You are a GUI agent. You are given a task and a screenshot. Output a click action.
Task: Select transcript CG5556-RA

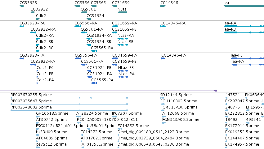point(86,23)
